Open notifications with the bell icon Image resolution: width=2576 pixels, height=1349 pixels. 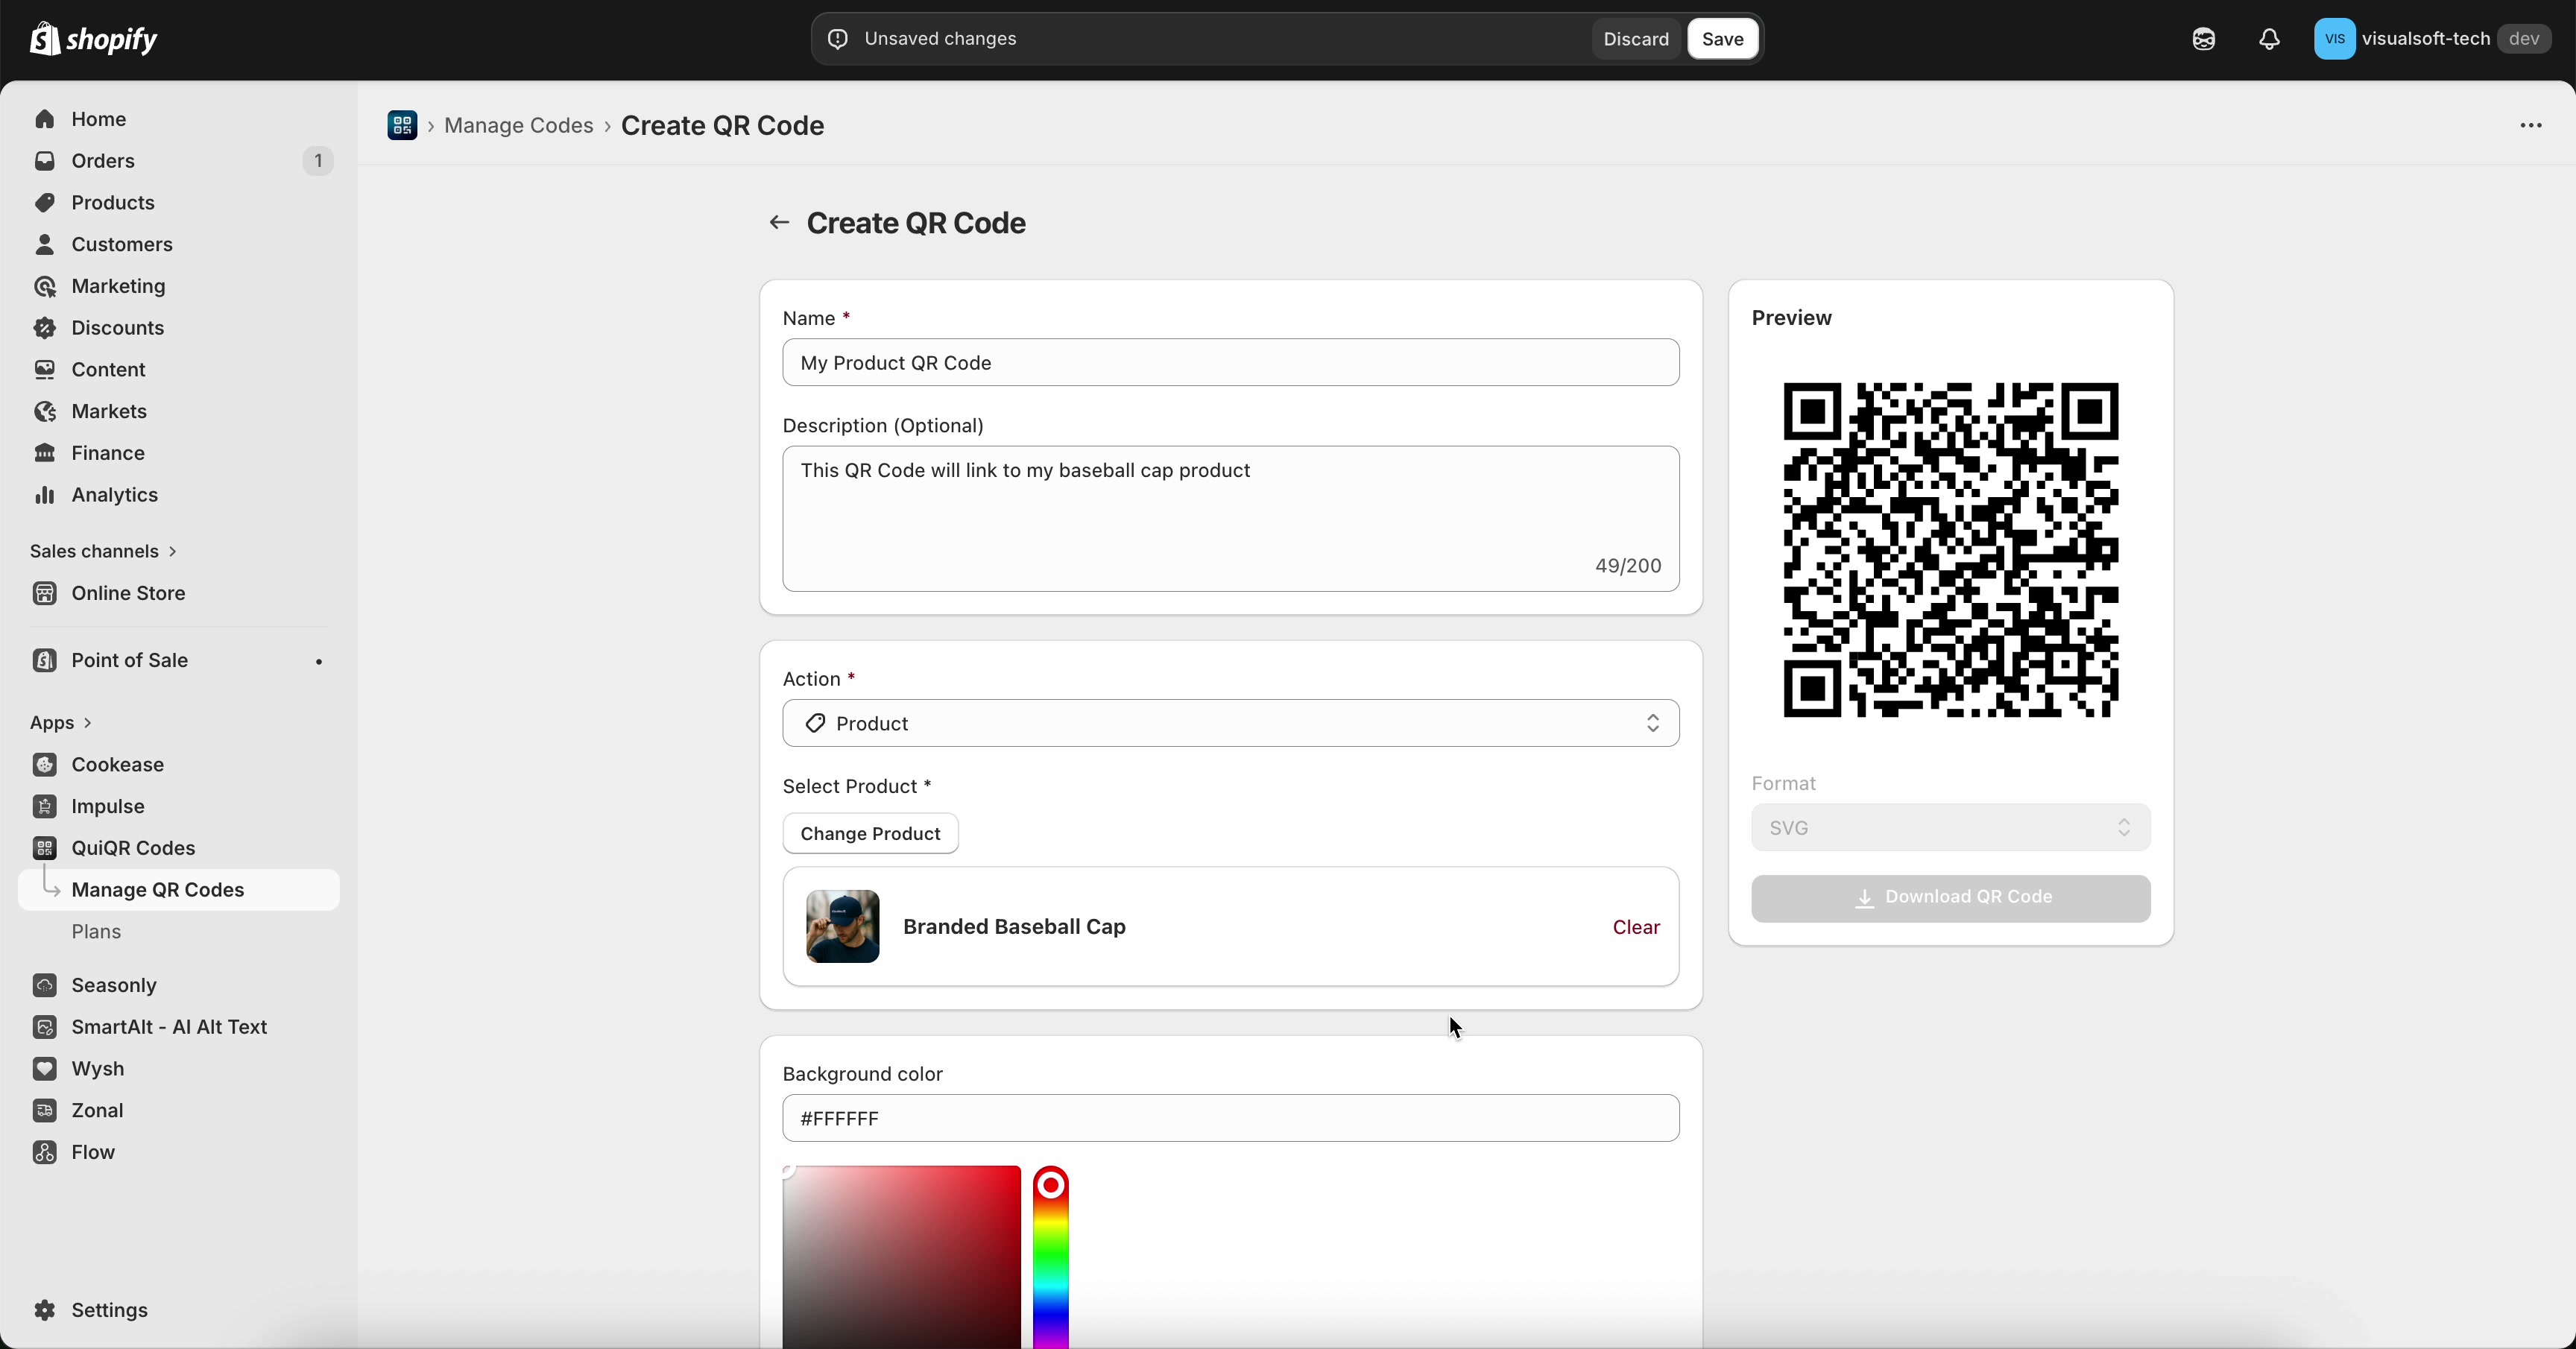2269,39
